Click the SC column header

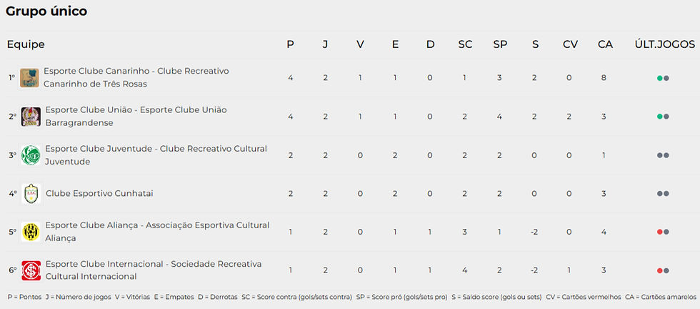[465, 44]
